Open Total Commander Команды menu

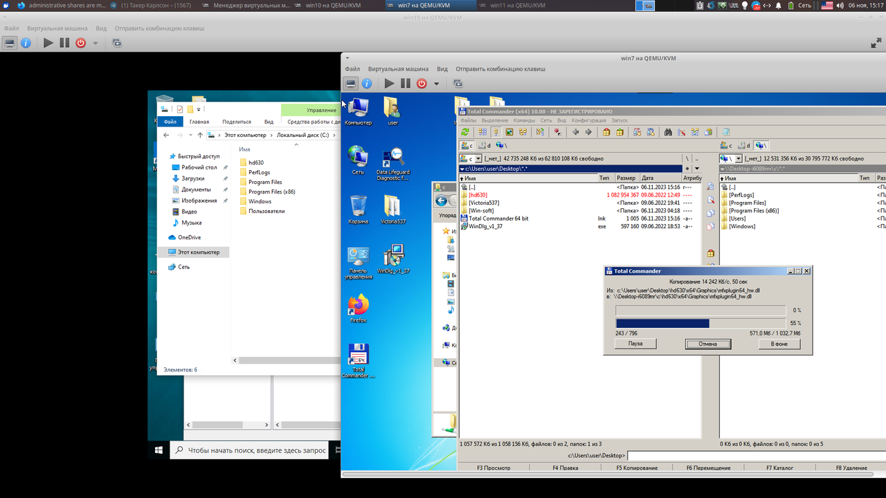pyautogui.click(x=524, y=120)
